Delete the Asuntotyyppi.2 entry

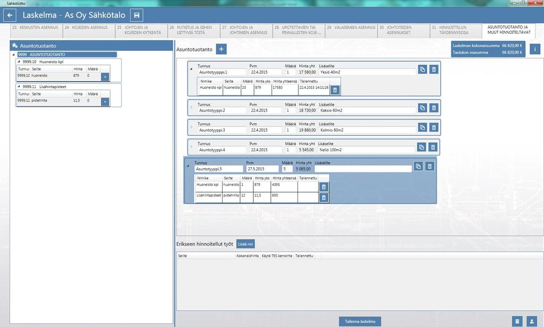click(433, 108)
